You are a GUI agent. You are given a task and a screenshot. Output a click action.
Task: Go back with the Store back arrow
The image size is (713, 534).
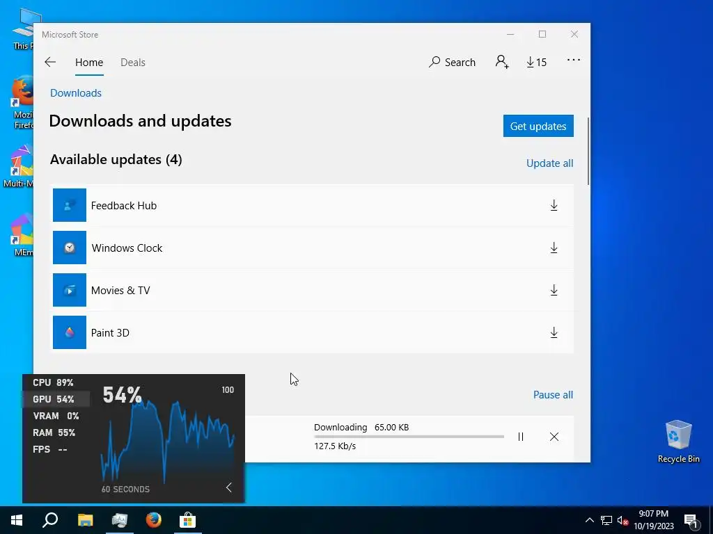tap(50, 62)
